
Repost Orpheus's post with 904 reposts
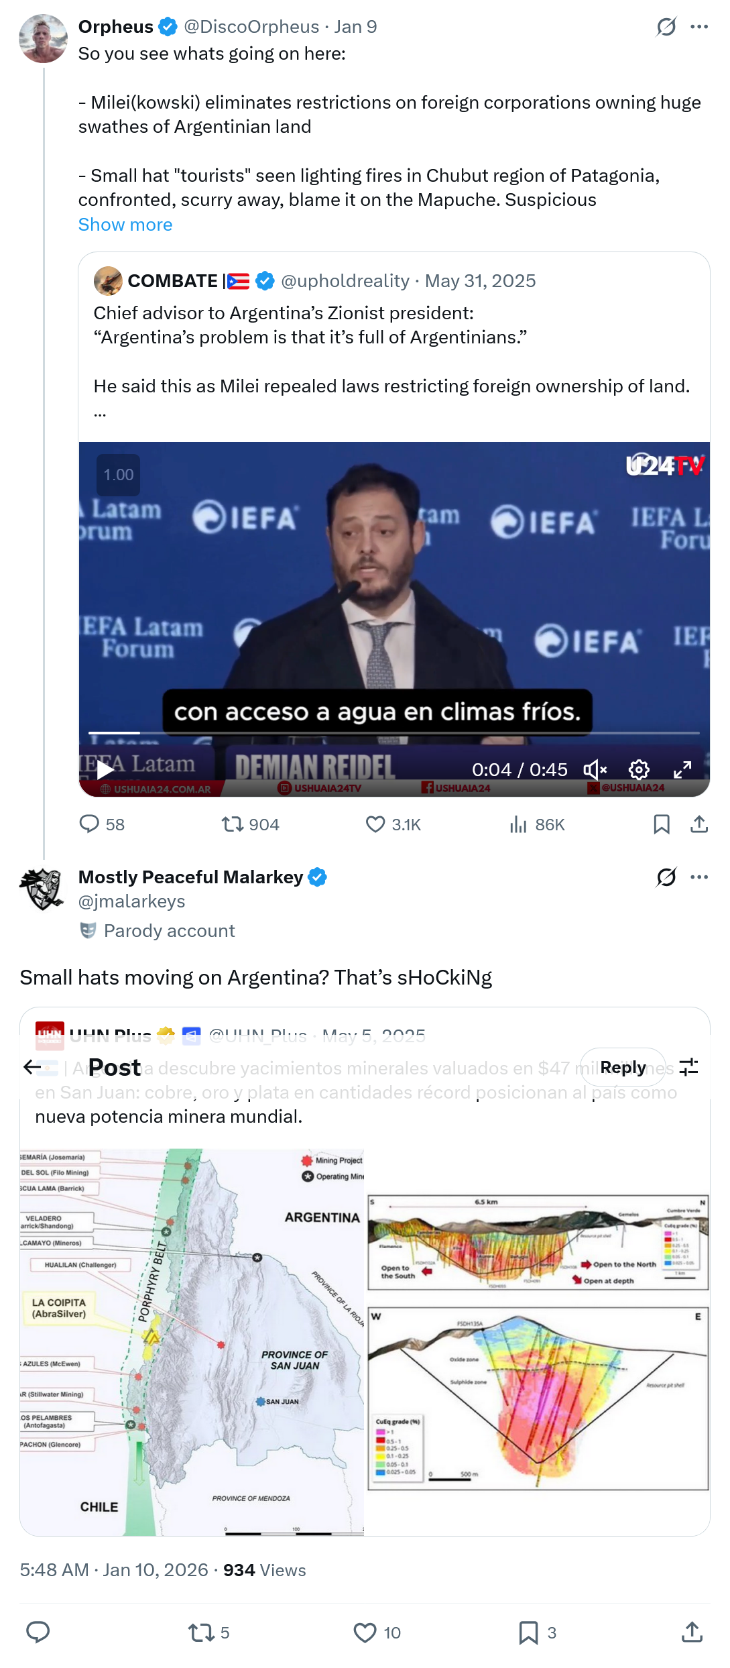(x=250, y=824)
